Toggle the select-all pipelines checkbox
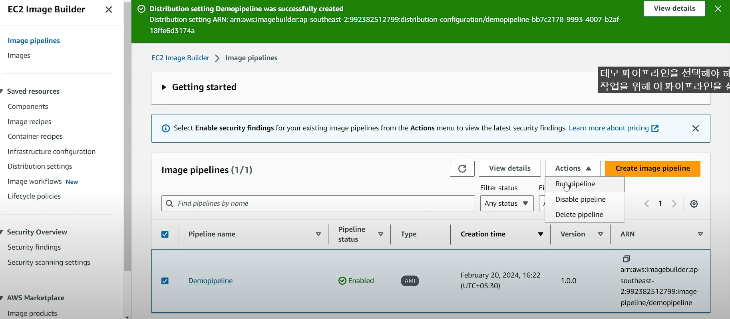 point(165,234)
